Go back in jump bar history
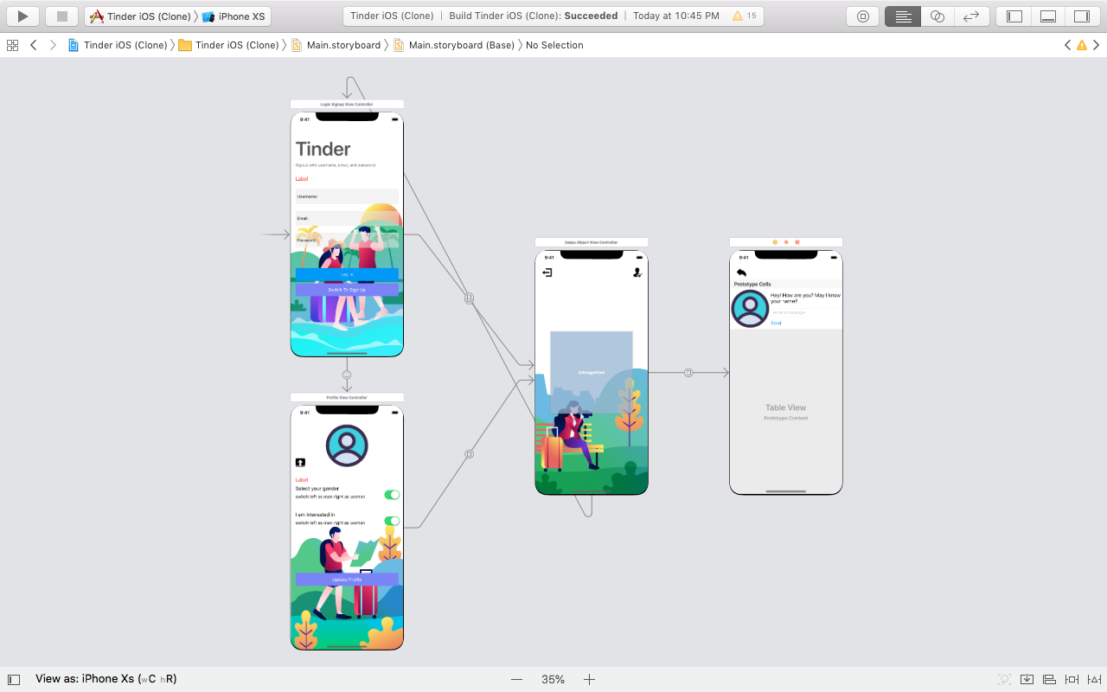This screenshot has height=692, width=1107. [x=33, y=45]
